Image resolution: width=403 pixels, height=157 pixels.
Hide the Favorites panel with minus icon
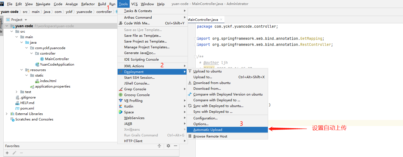[x=176, y=146]
